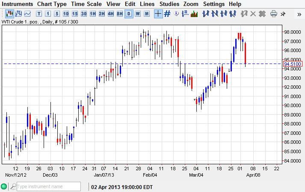
Task: Toggle the crosshair cursor mode
Action: point(158,14)
